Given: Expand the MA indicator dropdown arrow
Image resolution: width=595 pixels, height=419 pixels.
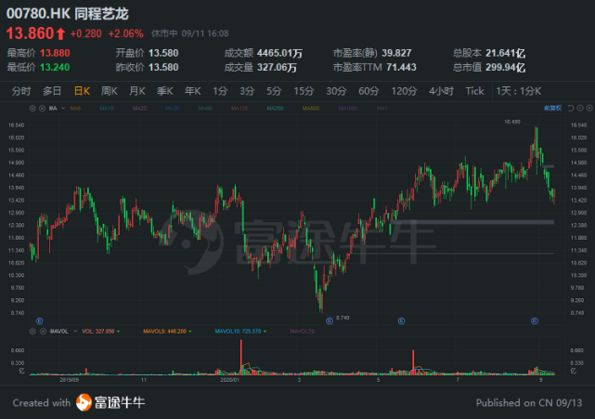Looking at the screenshot, I should (63, 109).
